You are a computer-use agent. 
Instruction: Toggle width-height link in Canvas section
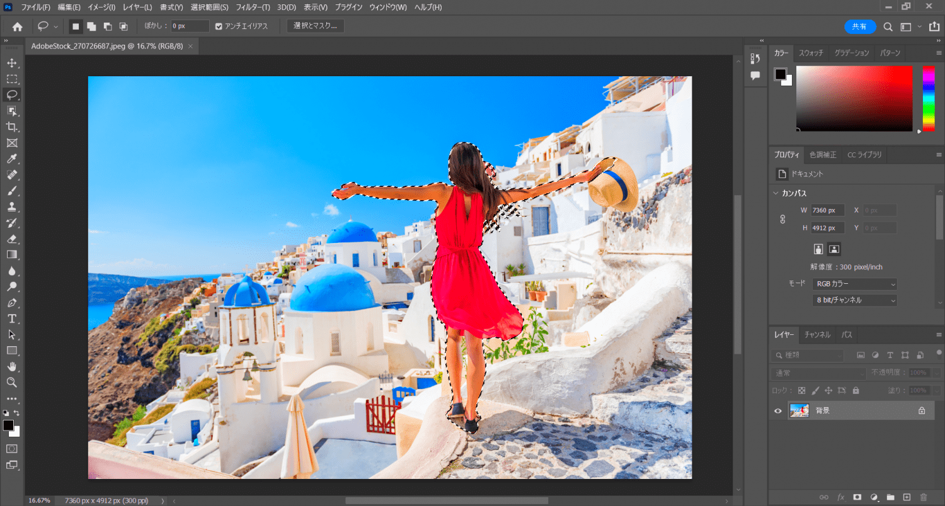coord(783,219)
